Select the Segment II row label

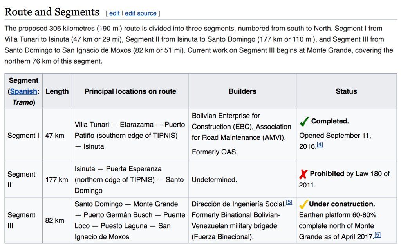pyautogui.click(x=22, y=180)
